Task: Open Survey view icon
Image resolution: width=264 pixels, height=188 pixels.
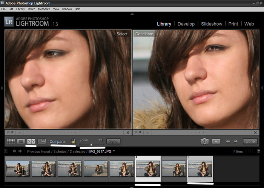Action: click(42, 141)
